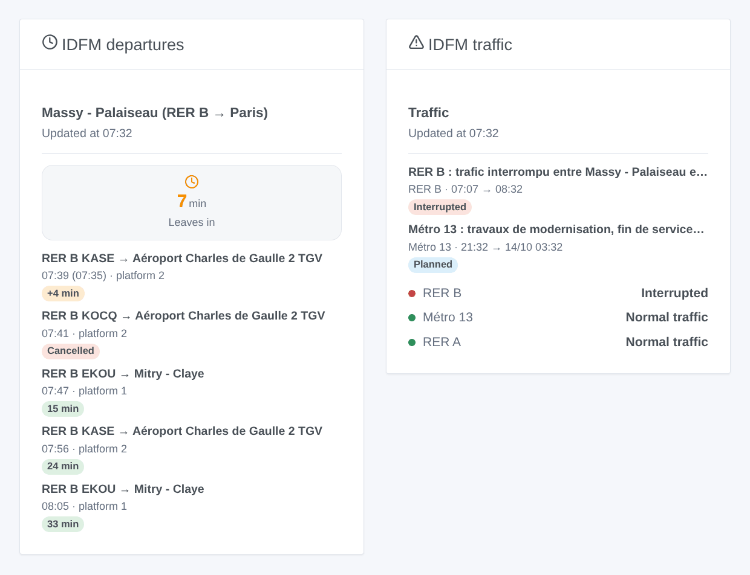
Task: Select the RER B KOCQ departure row title
Action: click(183, 316)
